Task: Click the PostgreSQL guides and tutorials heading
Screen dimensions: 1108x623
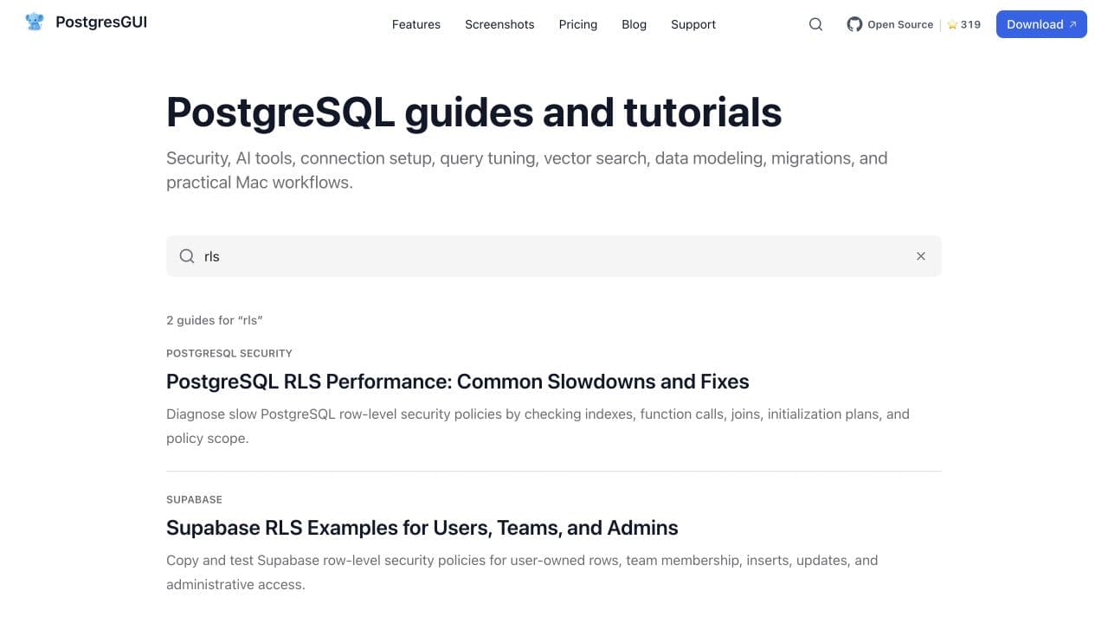Action: (x=474, y=112)
